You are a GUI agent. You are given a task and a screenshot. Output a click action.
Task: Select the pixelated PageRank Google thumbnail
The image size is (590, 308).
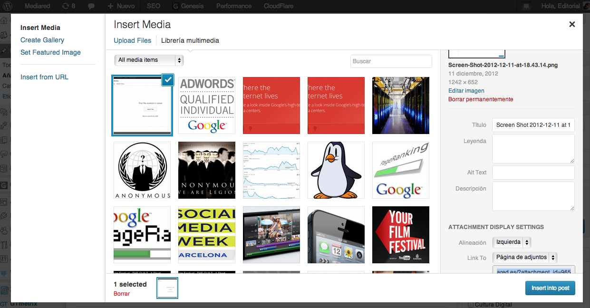[142, 235]
